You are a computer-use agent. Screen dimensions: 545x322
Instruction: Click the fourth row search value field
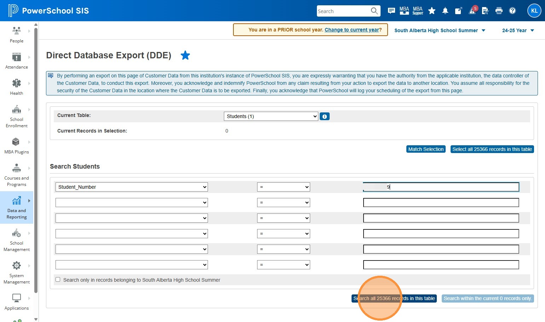pos(441,234)
